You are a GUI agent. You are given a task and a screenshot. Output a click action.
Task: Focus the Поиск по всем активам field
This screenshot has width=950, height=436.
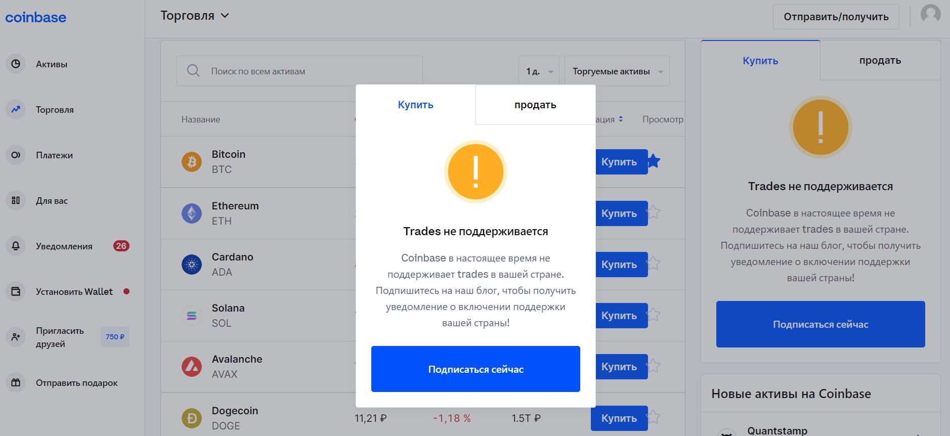click(x=299, y=71)
